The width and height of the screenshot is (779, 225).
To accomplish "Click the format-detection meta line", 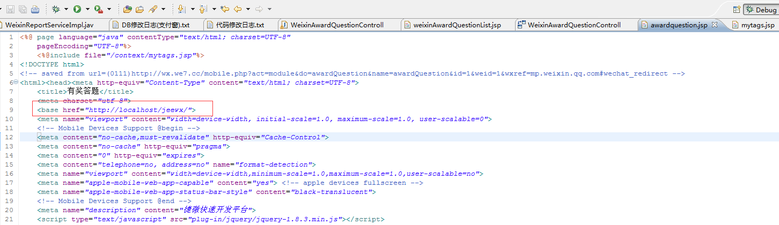I will click(177, 164).
